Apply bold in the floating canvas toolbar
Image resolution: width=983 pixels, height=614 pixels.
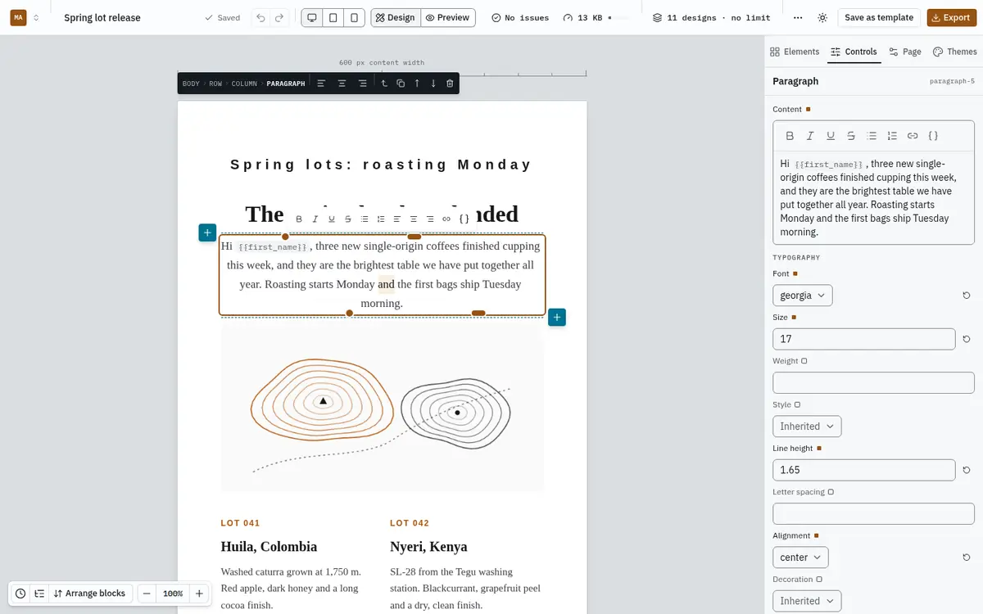tap(299, 219)
